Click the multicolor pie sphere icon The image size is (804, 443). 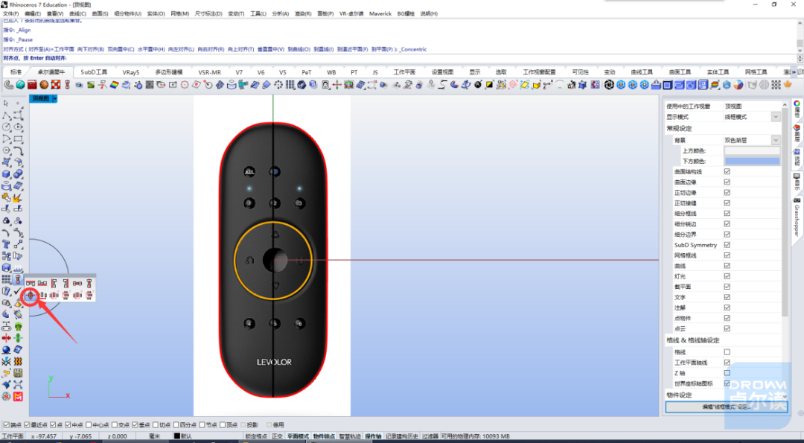point(738,85)
